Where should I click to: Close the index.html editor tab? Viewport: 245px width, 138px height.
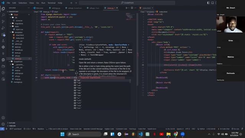[x=152, y=8]
